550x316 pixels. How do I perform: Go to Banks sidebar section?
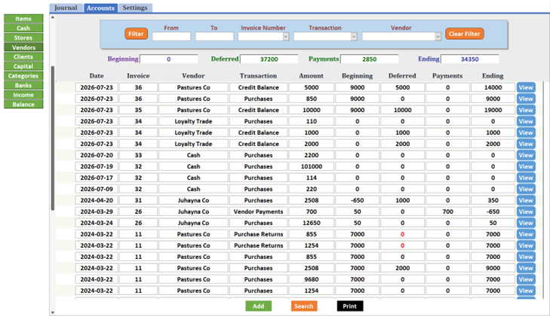(23, 85)
